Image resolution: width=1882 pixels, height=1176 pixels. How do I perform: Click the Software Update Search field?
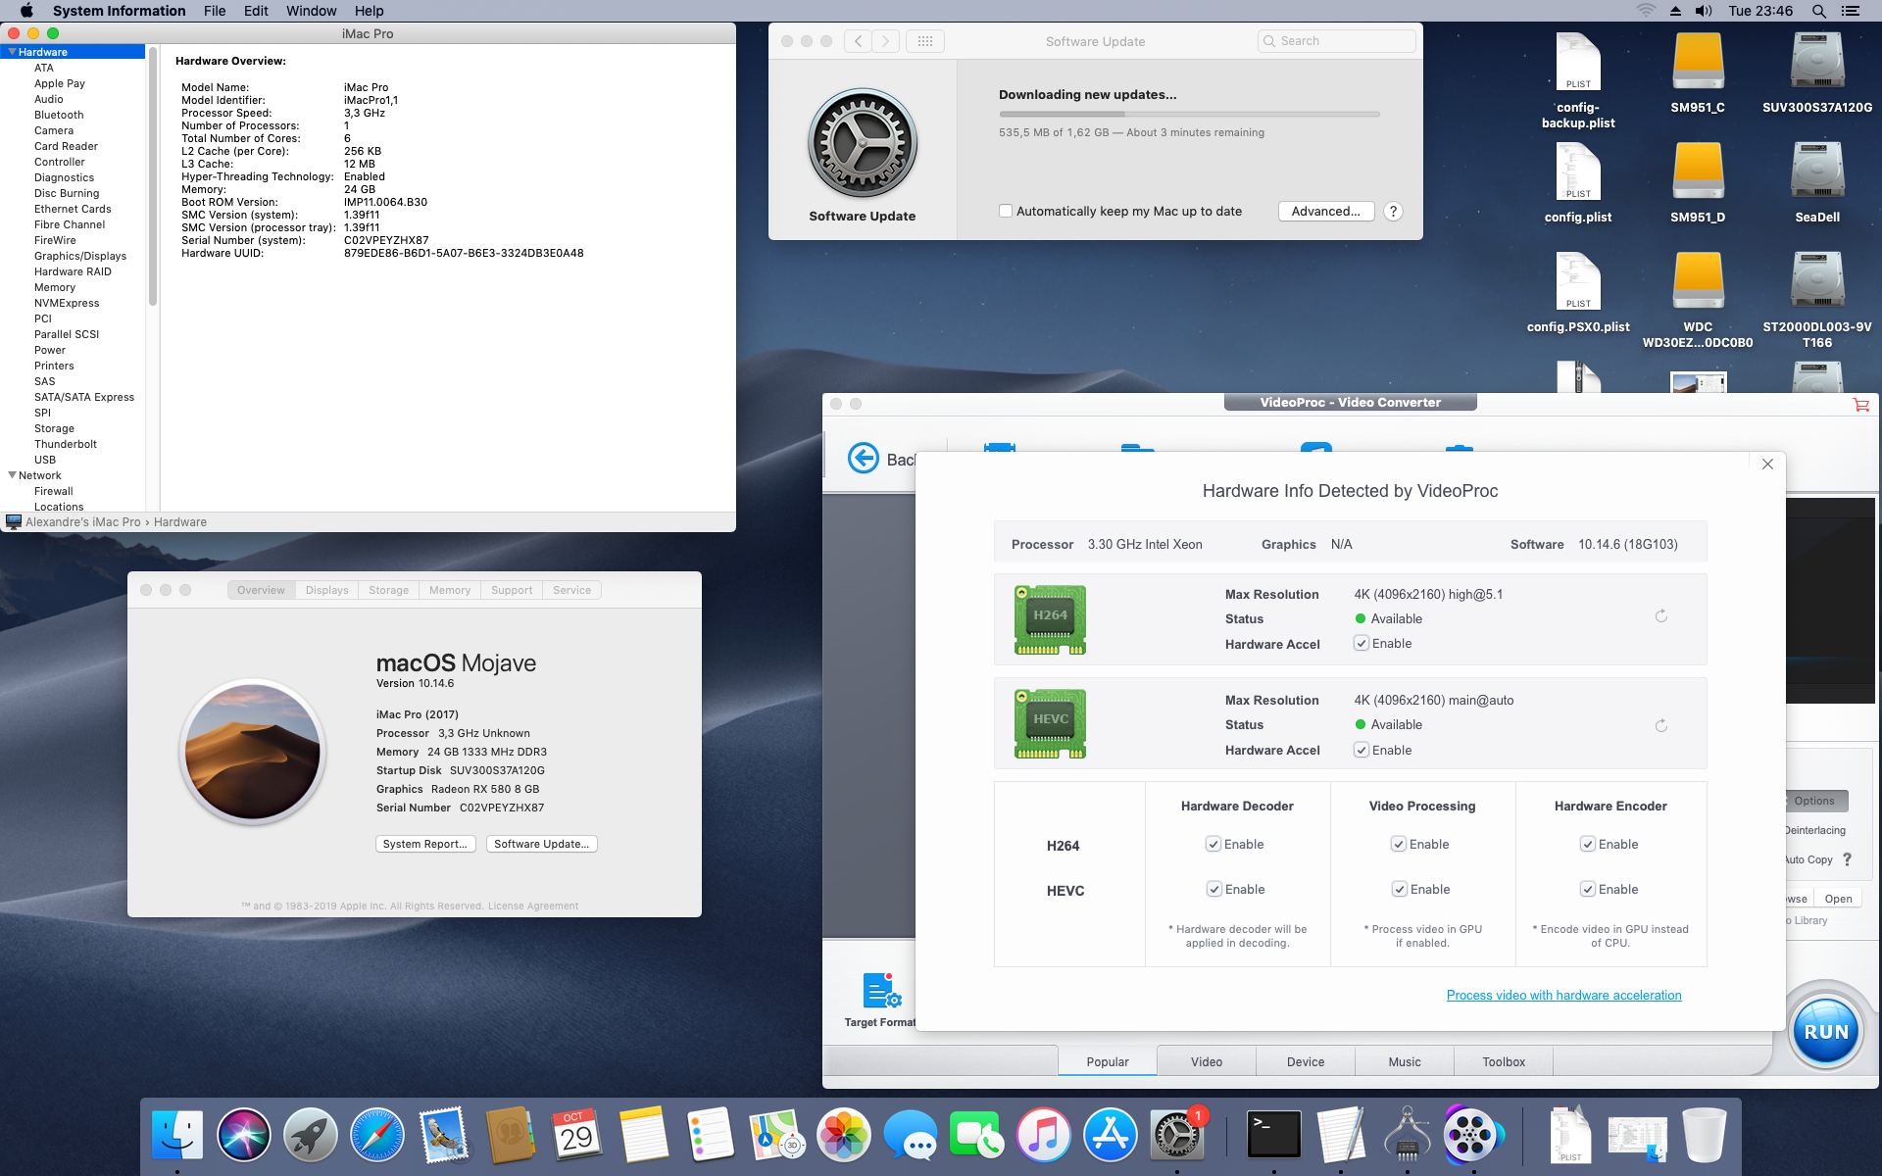coord(1337,41)
